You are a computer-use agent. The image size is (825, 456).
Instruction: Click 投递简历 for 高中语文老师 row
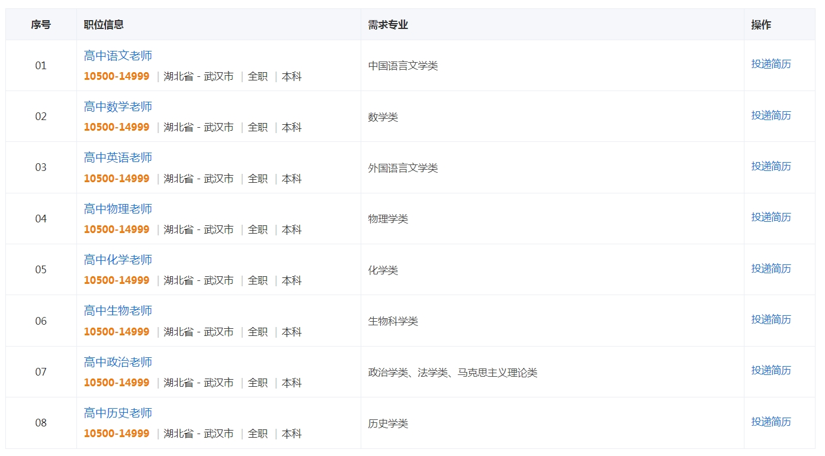(771, 64)
